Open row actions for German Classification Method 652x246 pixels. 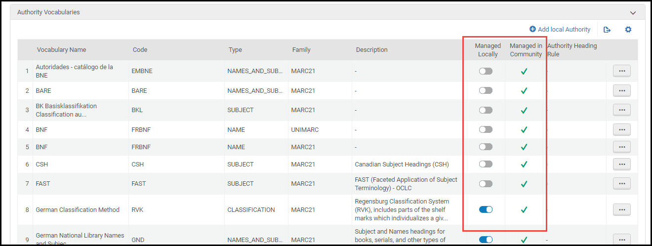tap(621, 209)
